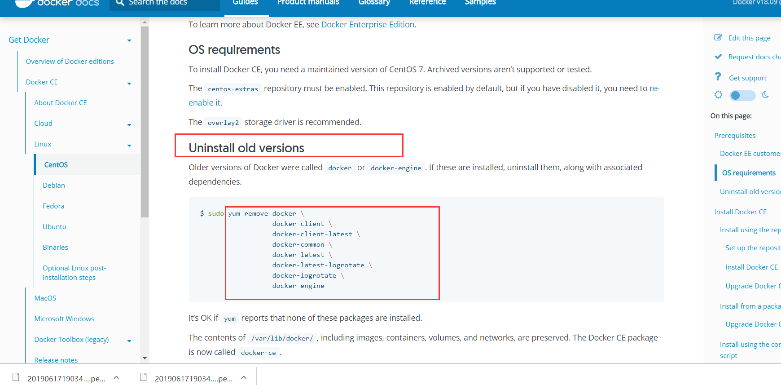The image size is (781, 385).
Task: Click the OS requirements heading
Action: click(x=234, y=49)
